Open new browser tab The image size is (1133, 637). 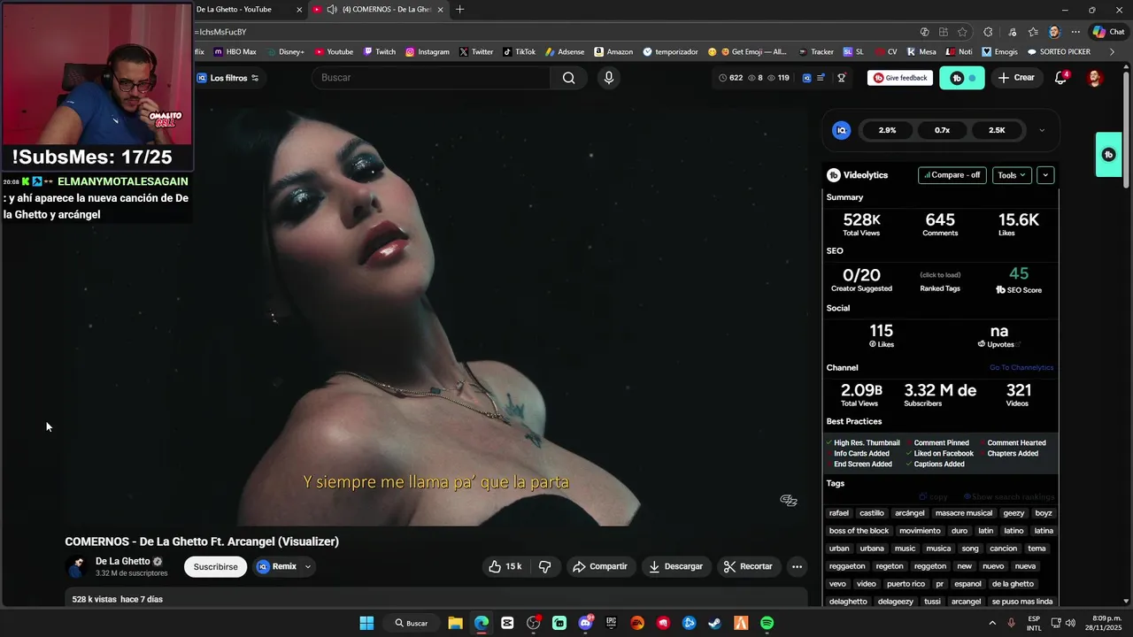[459, 10]
